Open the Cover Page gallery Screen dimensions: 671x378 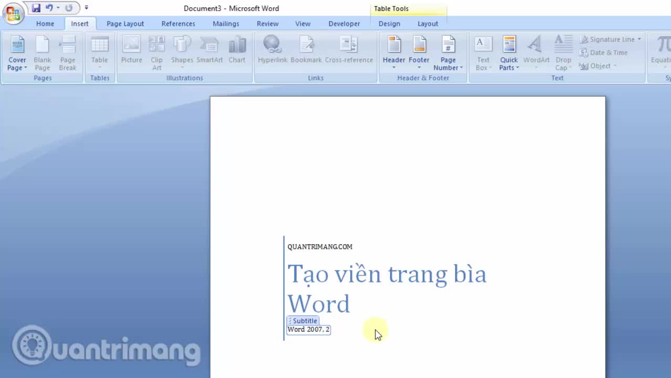pos(17,53)
